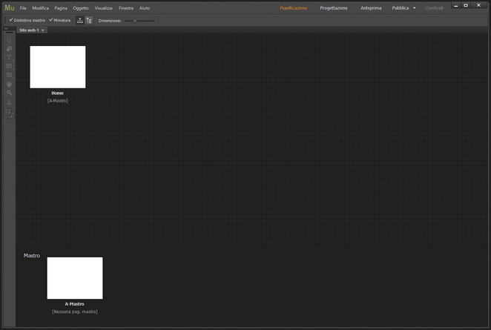Click the Mastro section heading
491x330 pixels.
pos(32,256)
